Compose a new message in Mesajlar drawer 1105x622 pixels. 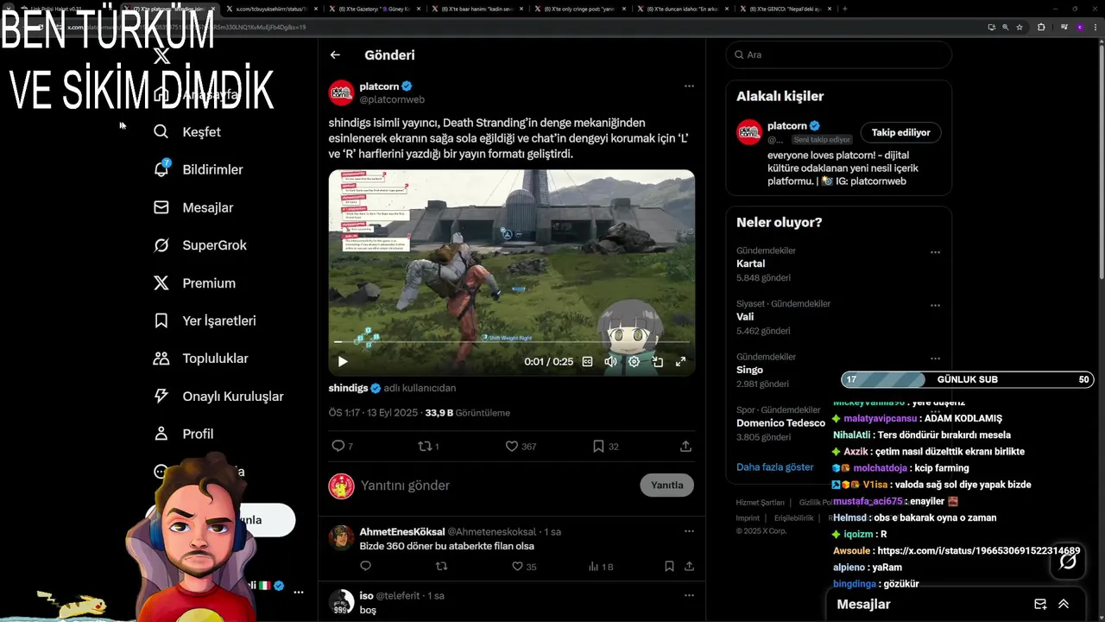pos(1040,604)
